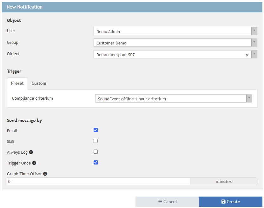
Task: Click the Cancel button
Action: click(x=167, y=202)
